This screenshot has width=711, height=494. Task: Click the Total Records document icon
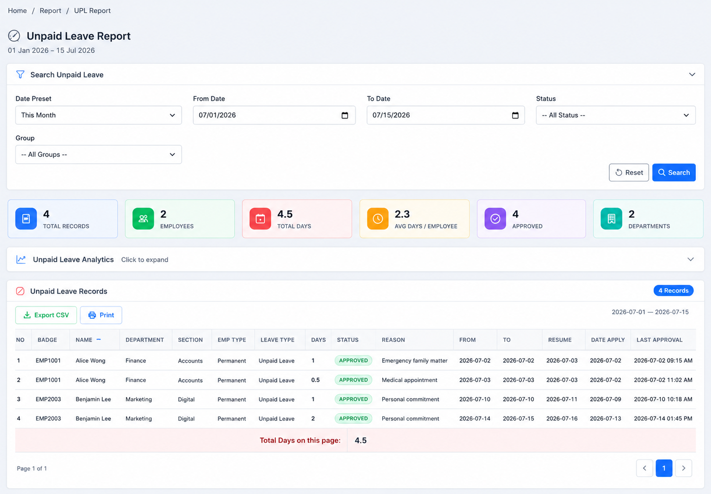[x=26, y=219]
